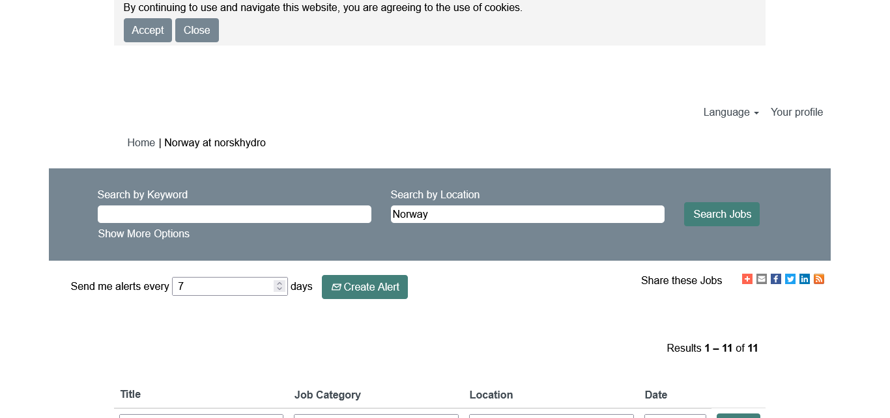Click the alert days spinner arrows
This screenshot has height=418, width=890.
(x=280, y=286)
